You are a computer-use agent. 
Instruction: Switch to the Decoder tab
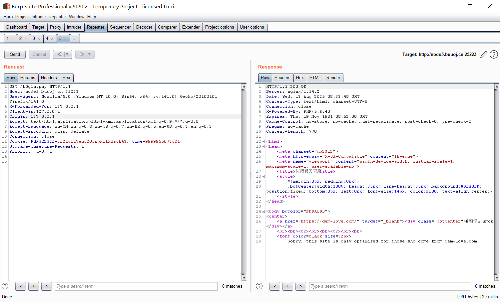click(144, 27)
